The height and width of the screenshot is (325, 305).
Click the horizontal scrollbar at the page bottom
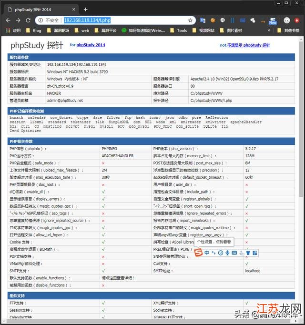[149, 321]
